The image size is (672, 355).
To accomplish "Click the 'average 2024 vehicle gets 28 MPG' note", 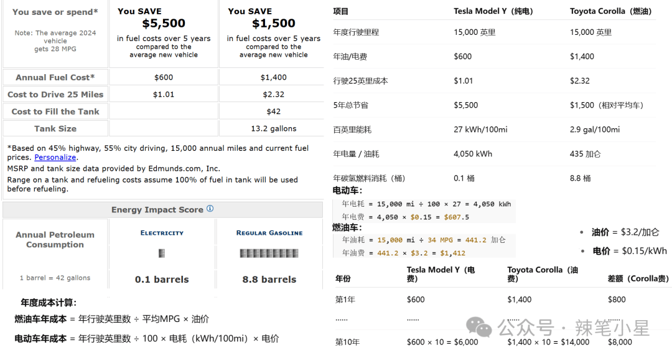I will [x=55, y=40].
